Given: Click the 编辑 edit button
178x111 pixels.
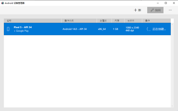Looking at the screenshot, I should pyautogui.click(x=155, y=10).
